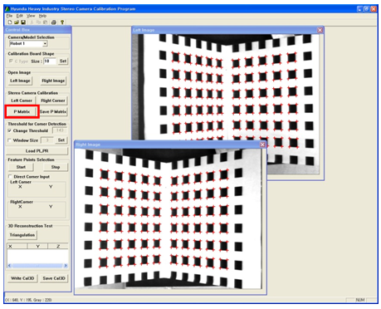
Task: Click the Left Corner detection button
Action: (x=22, y=101)
